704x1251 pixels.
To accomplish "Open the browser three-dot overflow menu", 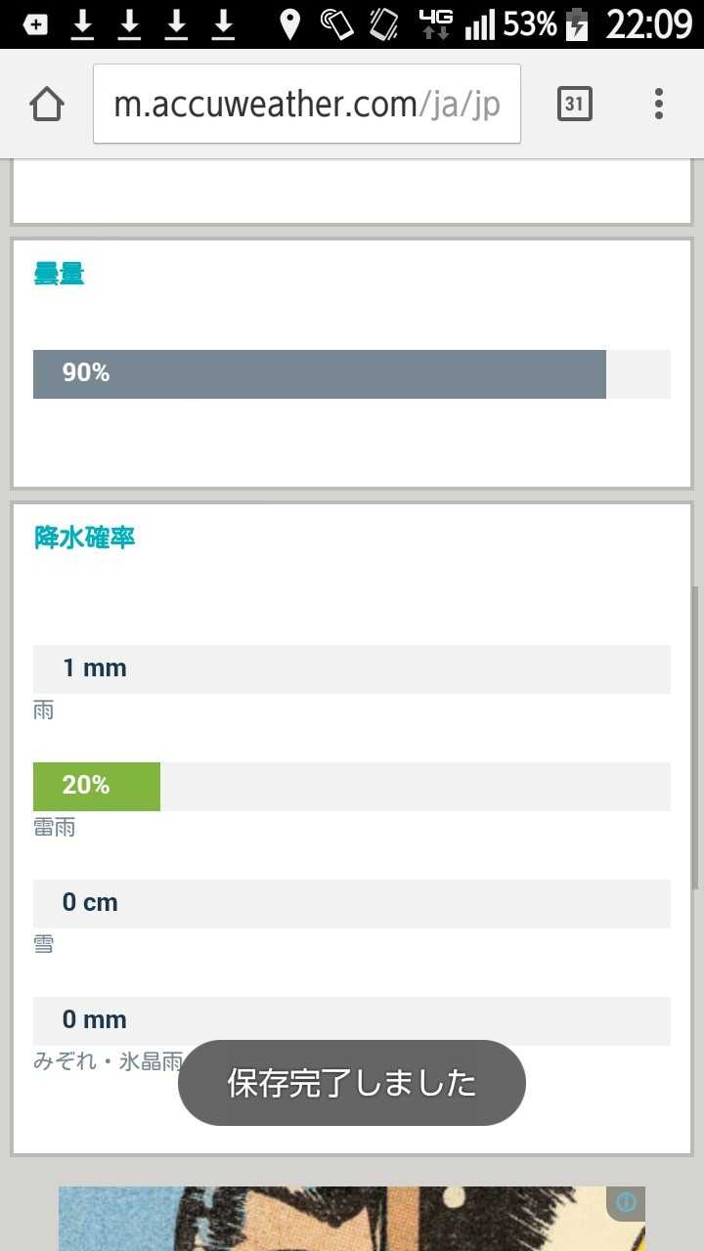I will tap(659, 104).
